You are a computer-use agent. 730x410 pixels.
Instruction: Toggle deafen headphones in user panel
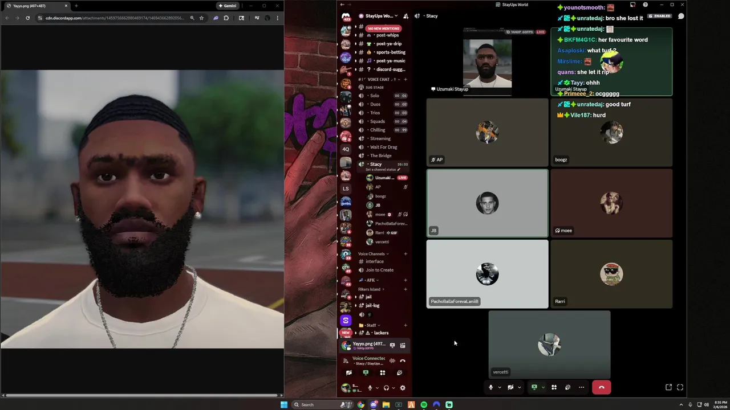(x=386, y=388)
